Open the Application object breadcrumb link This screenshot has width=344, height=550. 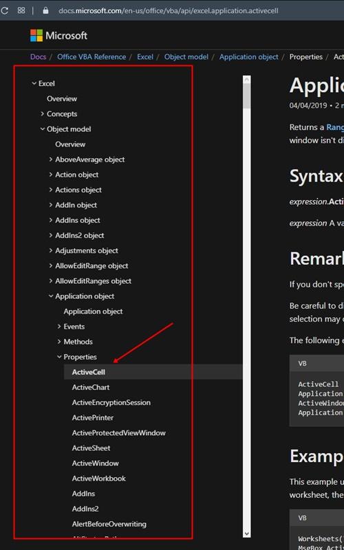click(x=248, y=57)
